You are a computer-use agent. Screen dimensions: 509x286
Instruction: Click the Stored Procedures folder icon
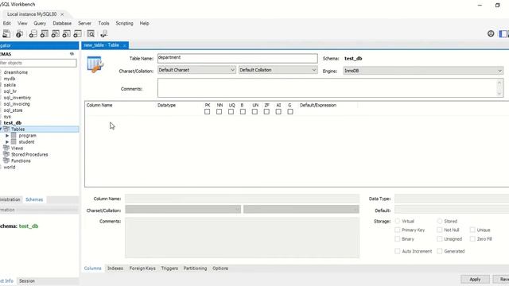click(x=6, y=154)
